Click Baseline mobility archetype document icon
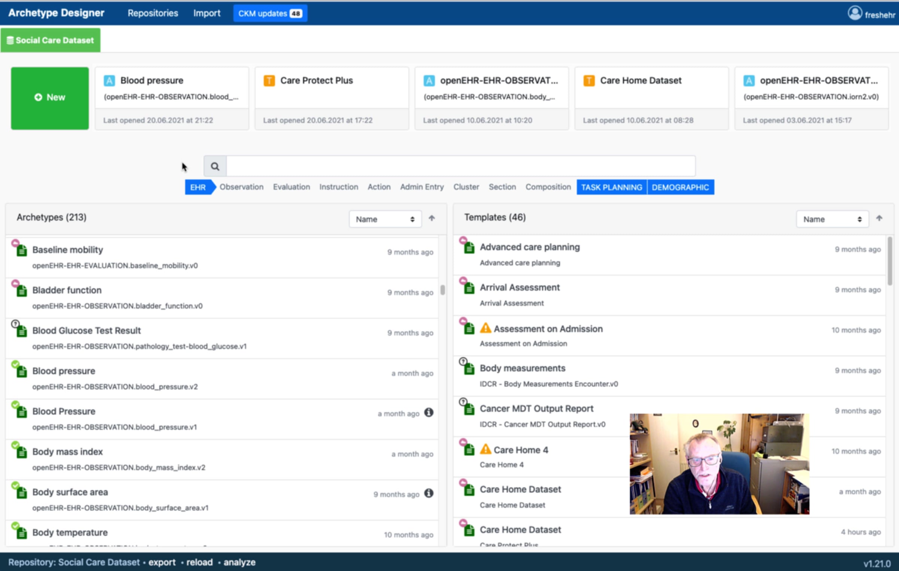Screen dimensions: 899x571 point(21,250)
